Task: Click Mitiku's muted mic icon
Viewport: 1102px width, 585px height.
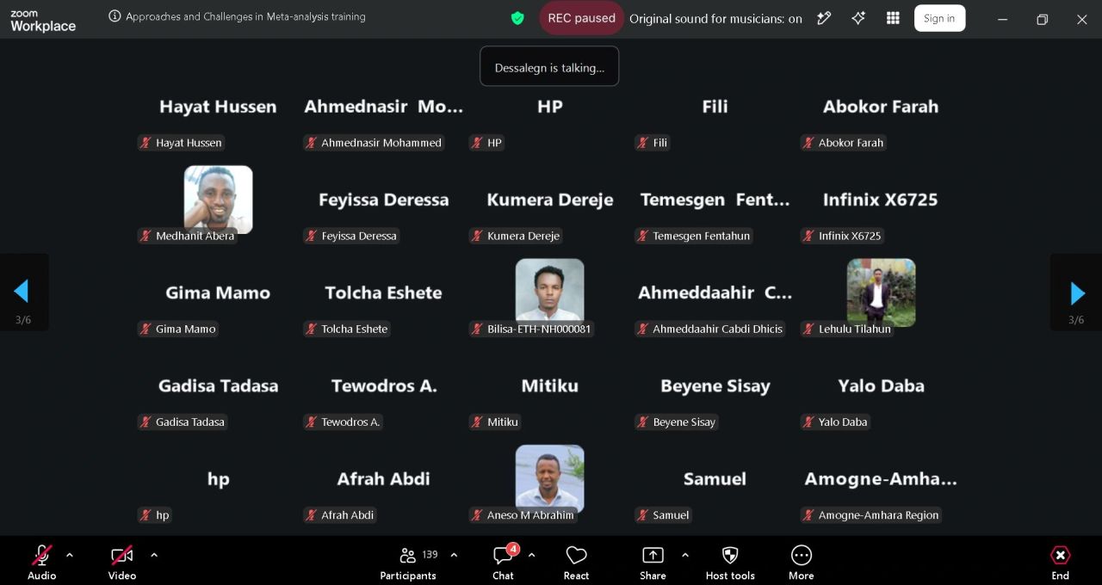Action: 478,422
